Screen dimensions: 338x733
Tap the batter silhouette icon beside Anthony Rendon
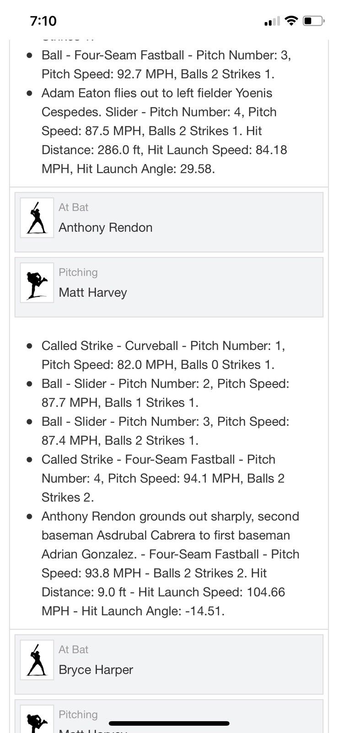pos(37,218)
